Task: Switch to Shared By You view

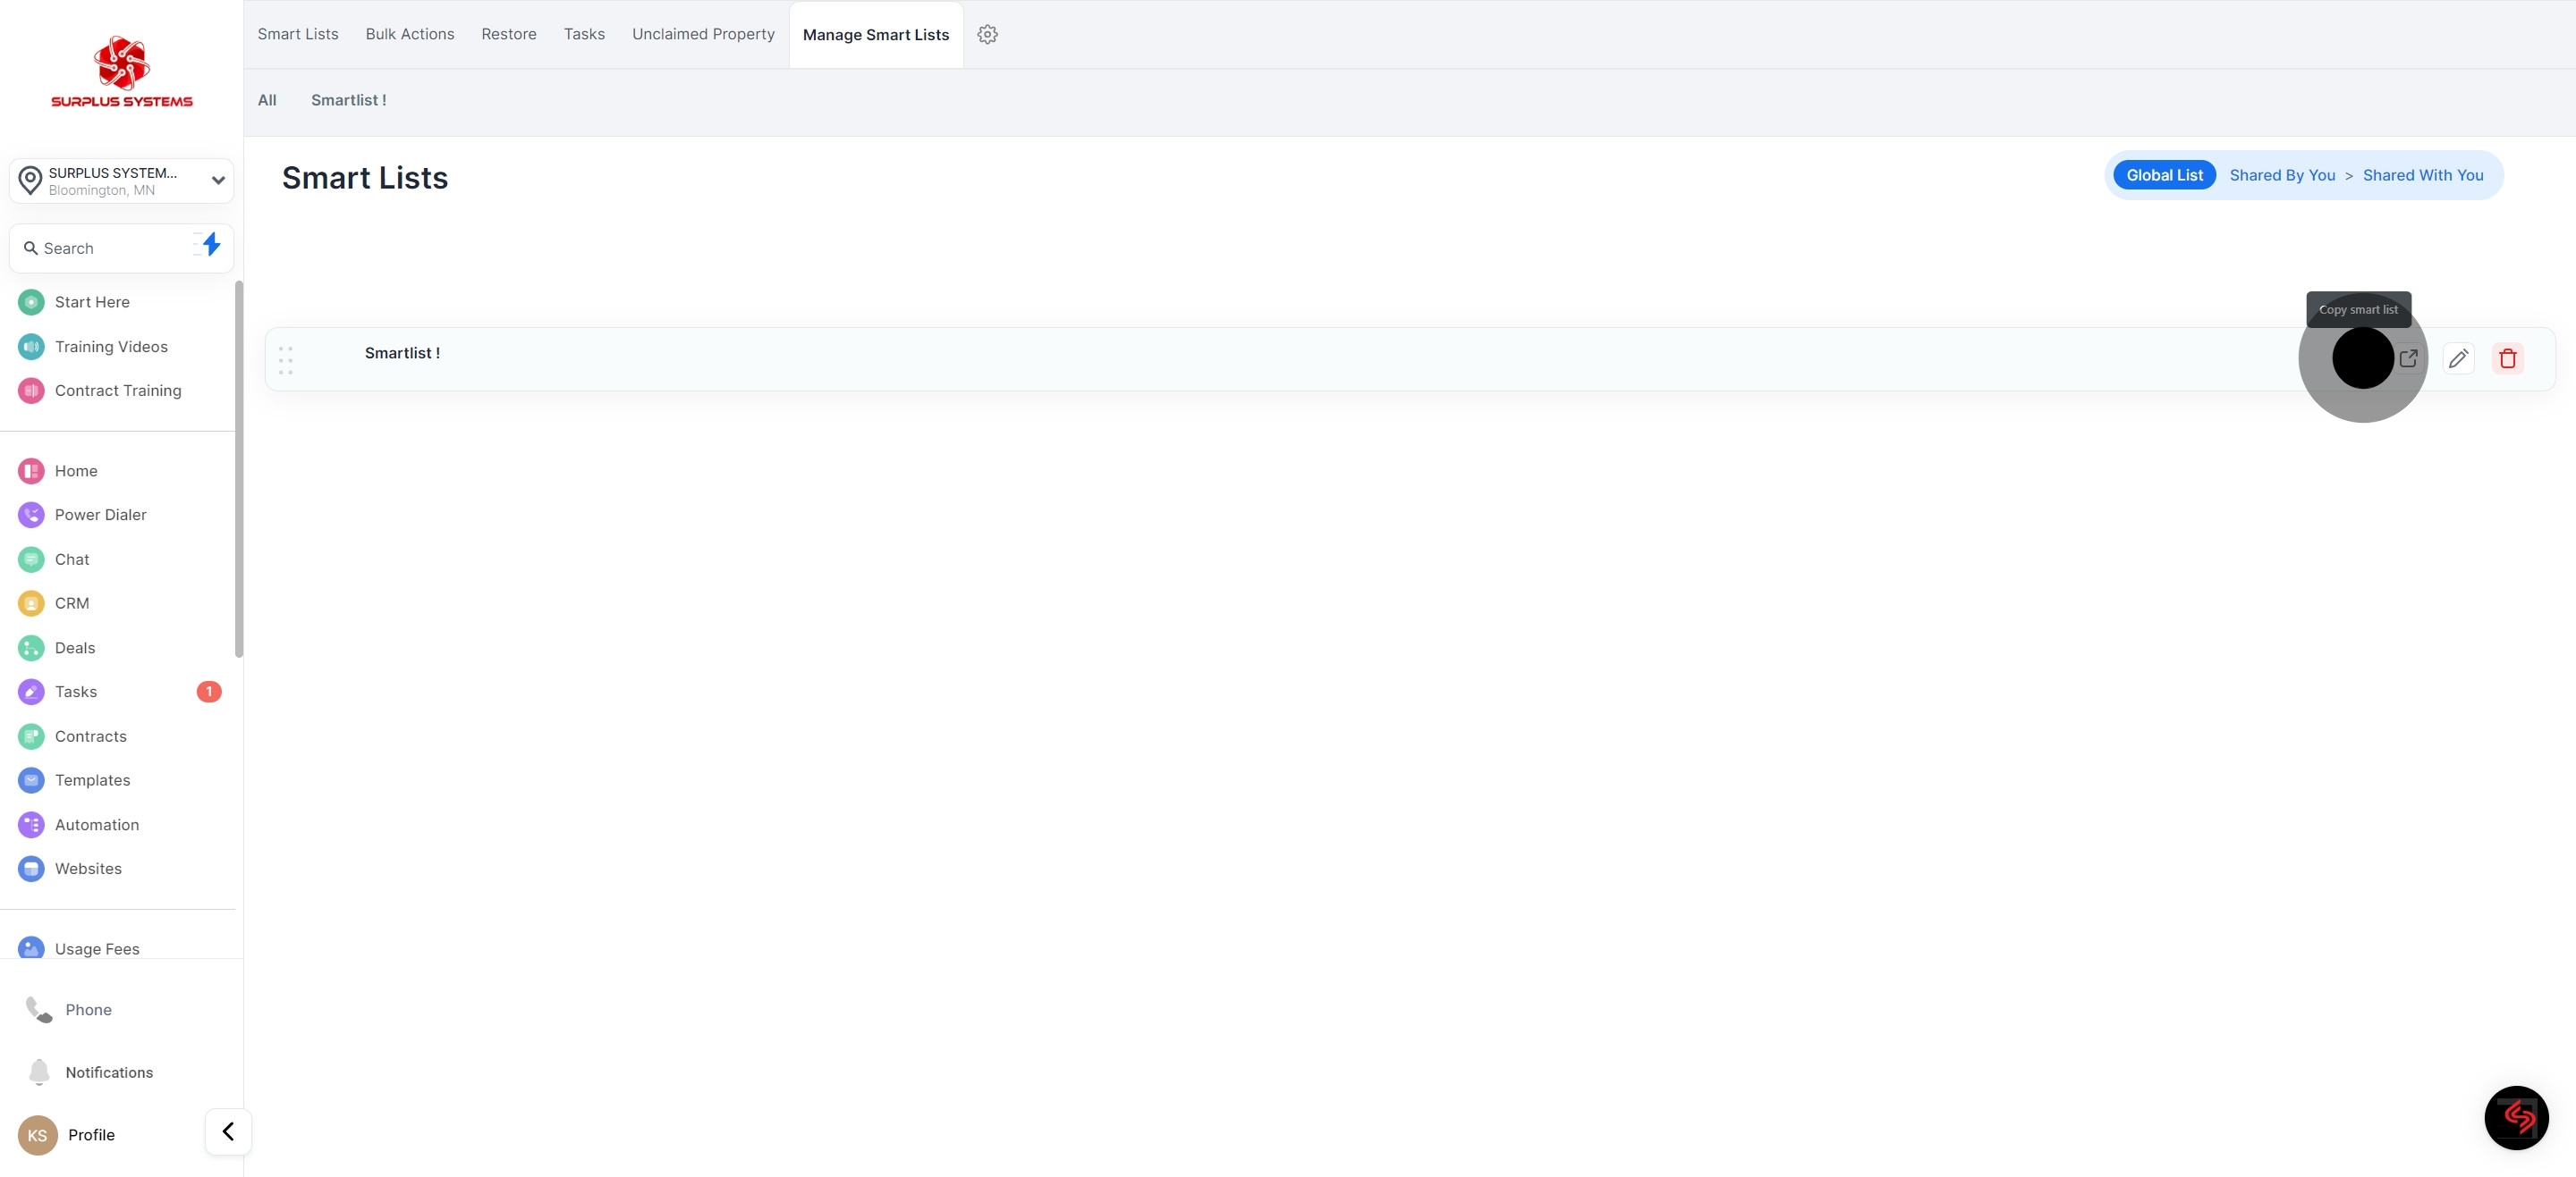Action: point(2282,175)
